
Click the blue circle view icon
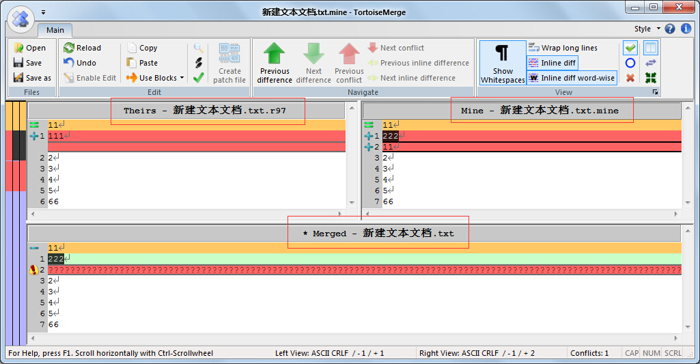pos(630,63)
